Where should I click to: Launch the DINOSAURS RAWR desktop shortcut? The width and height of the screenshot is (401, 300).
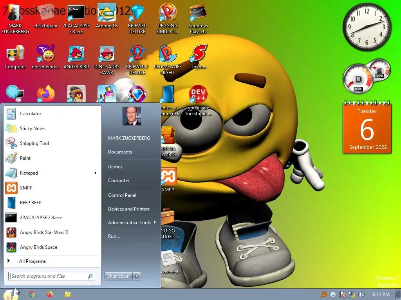(107, 61)
